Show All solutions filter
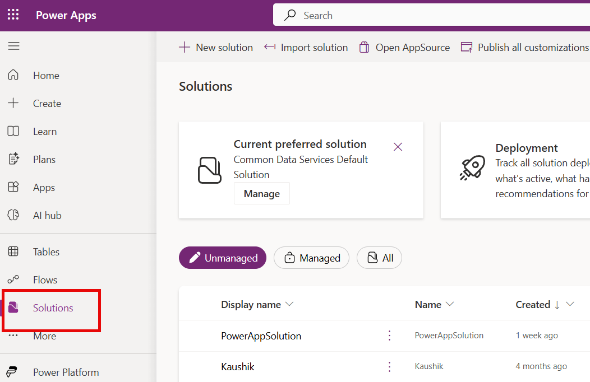Viewport: 590px width, 382px height. 379,258
